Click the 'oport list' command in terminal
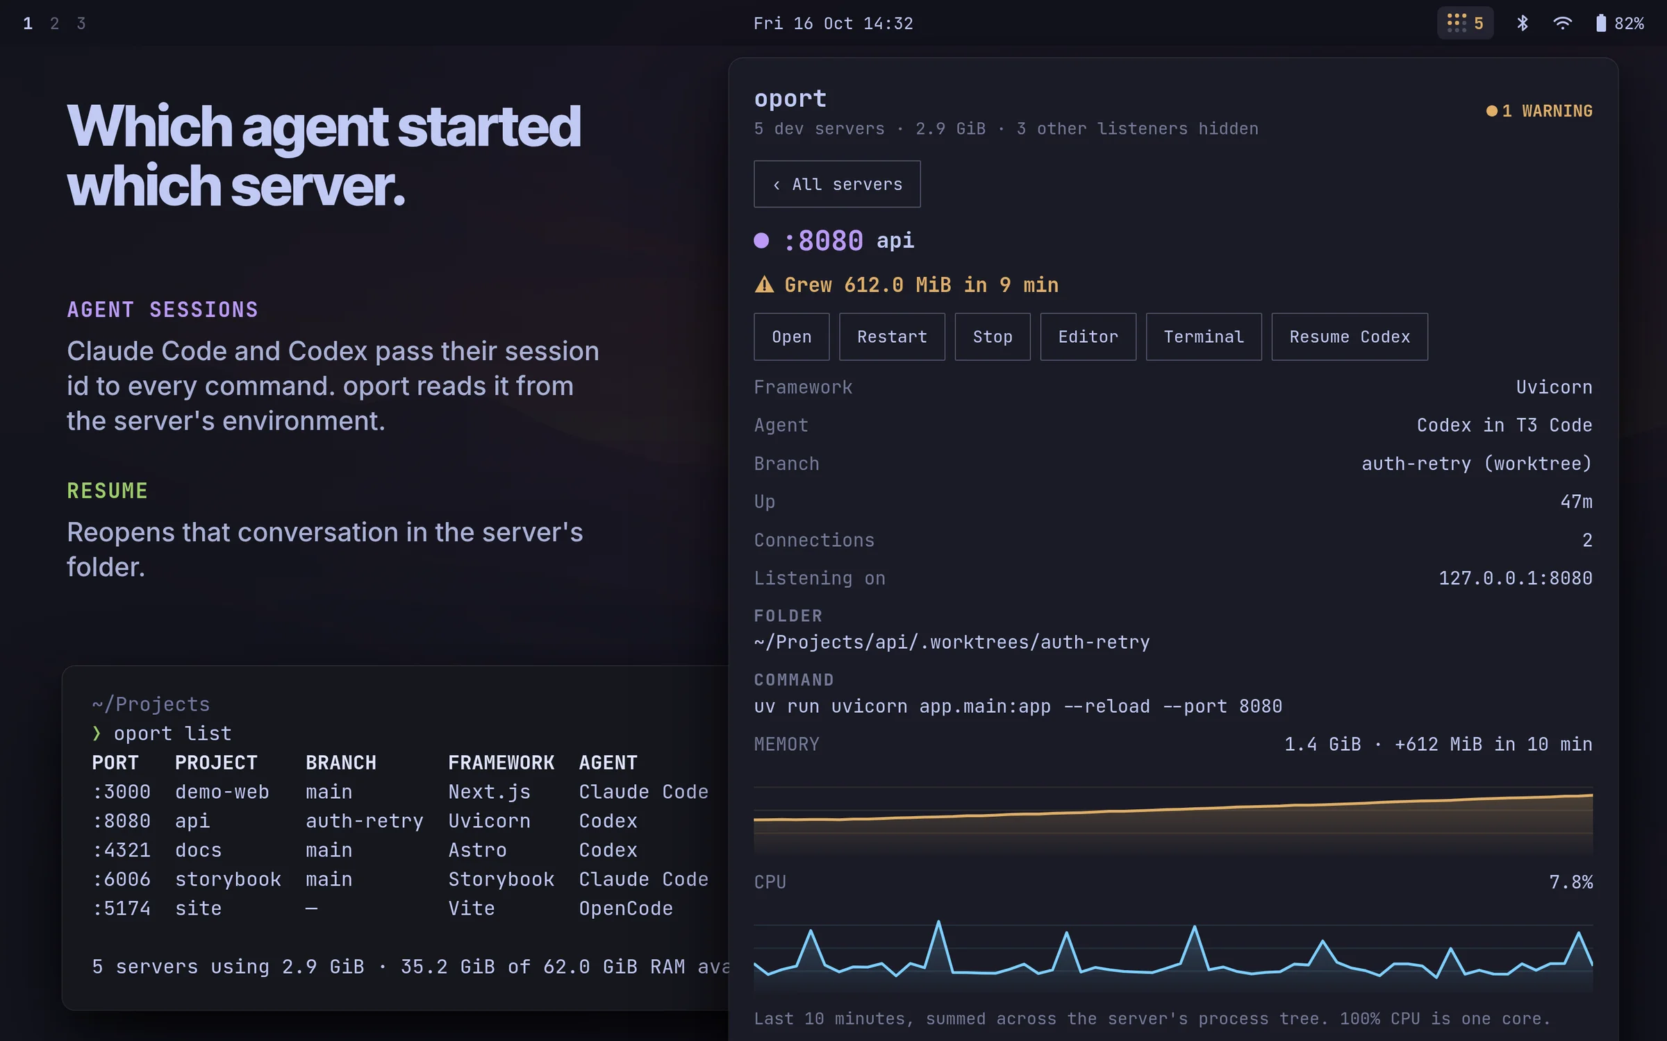The width and height of the screenshot is (1667, 1041). pyautogui.click(x=172, y=734)
